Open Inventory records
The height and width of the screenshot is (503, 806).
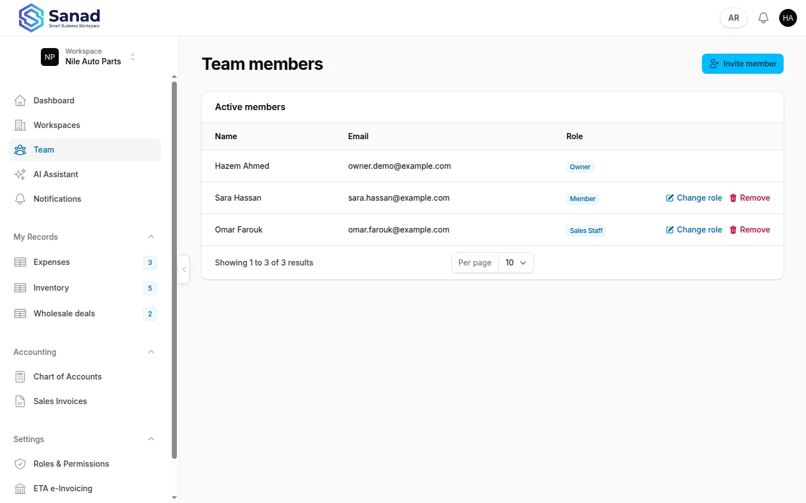(85, 288)
